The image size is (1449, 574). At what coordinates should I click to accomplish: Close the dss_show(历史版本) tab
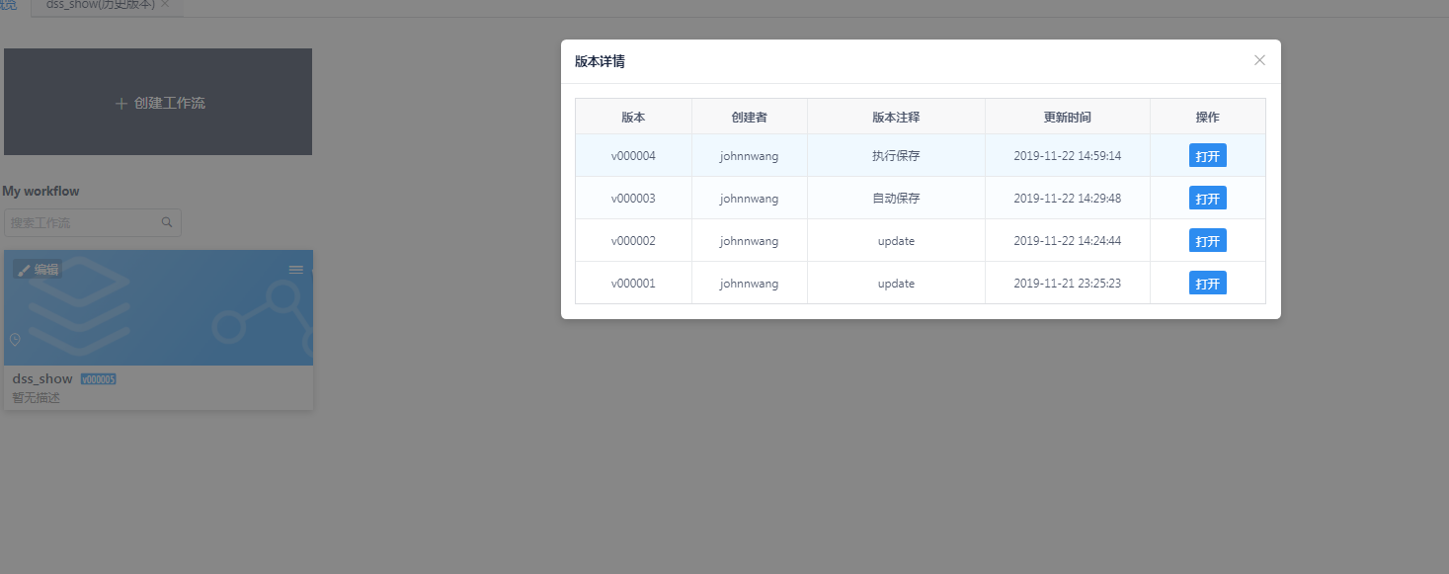click(163, 4)
